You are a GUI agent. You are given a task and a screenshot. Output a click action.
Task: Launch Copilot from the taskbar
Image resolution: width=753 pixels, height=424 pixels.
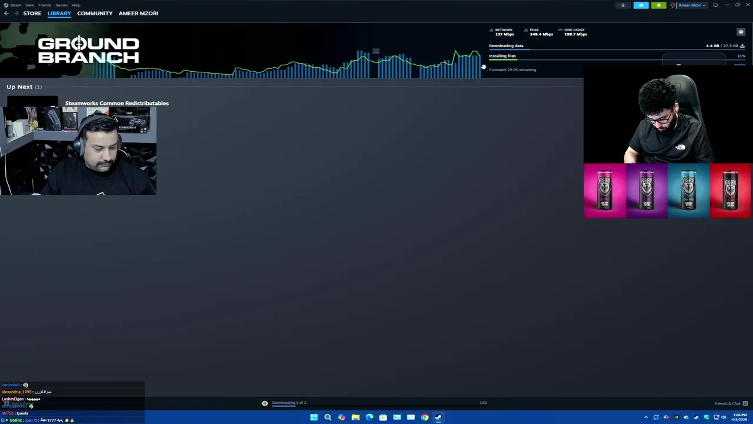click(x=342, y=418)
